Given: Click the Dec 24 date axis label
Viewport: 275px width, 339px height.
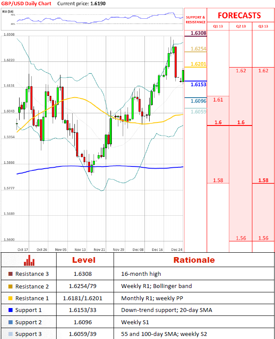Looking at the screenshot, I should (x=177, y=250).
